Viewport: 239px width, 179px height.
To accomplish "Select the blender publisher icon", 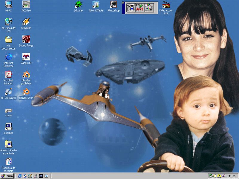I will click(26, 78).
